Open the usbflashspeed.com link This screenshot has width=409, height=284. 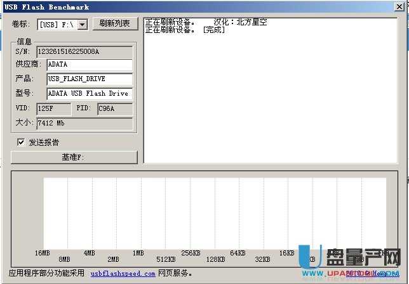123,274
